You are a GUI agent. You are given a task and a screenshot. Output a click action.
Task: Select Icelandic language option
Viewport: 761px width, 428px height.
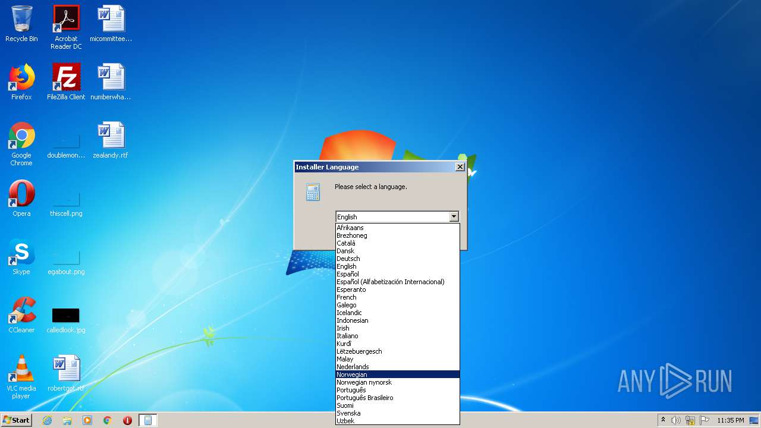[398, 313]
